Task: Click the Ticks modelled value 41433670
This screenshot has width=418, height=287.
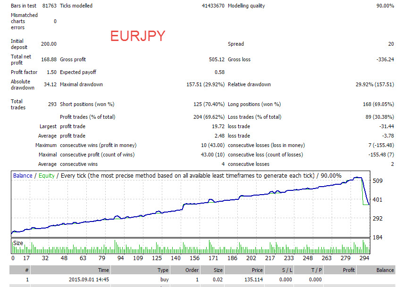Action: click(x=213, y=6)
